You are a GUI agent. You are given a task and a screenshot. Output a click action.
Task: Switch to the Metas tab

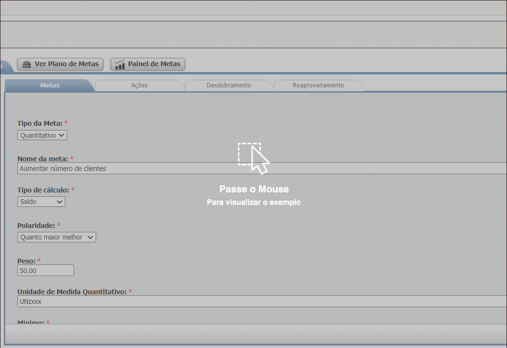point(50,85)
